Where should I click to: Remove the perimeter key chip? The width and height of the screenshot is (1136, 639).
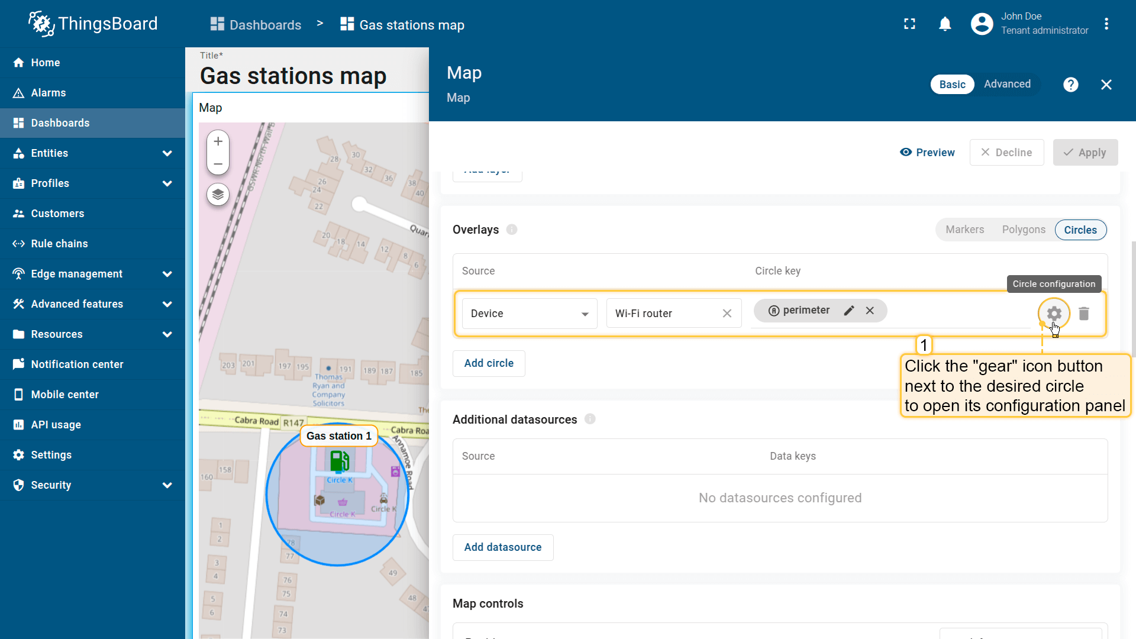click(x=870, y=311)
